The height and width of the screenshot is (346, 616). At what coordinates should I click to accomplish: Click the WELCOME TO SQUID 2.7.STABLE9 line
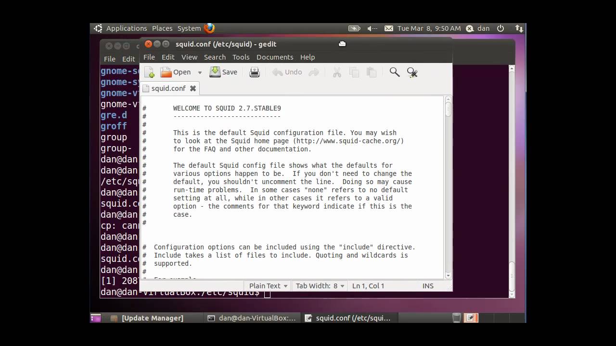[x=227, y=108]
